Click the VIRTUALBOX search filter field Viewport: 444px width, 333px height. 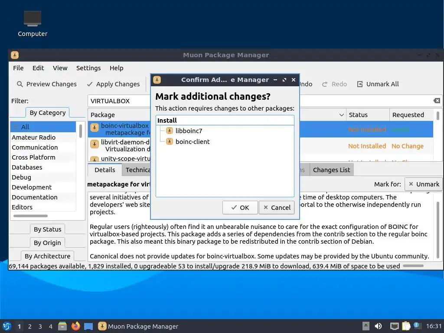tap(119, 101)
